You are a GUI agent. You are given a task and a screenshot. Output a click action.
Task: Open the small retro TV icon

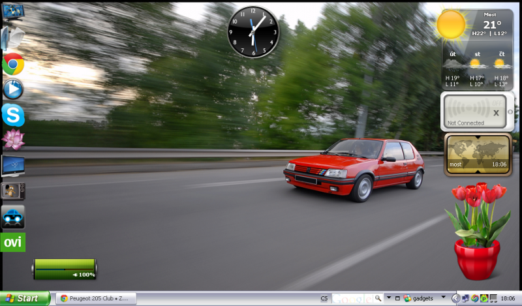click(13, 191)
